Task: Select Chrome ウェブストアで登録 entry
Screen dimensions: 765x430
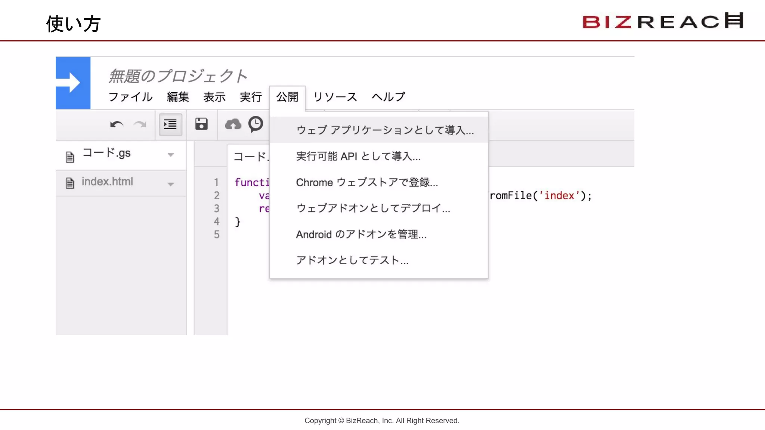Action: point(367,183)
